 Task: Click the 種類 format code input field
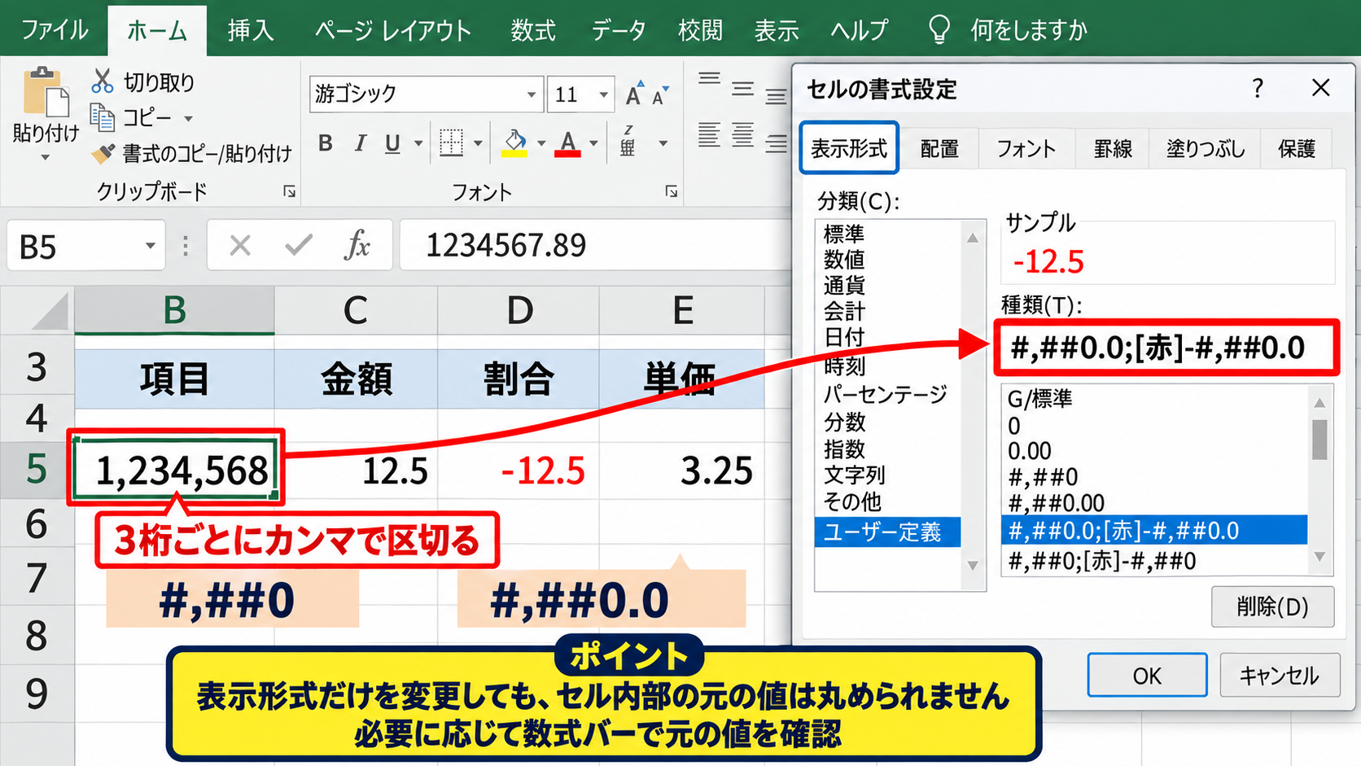tap(1165, 348)
